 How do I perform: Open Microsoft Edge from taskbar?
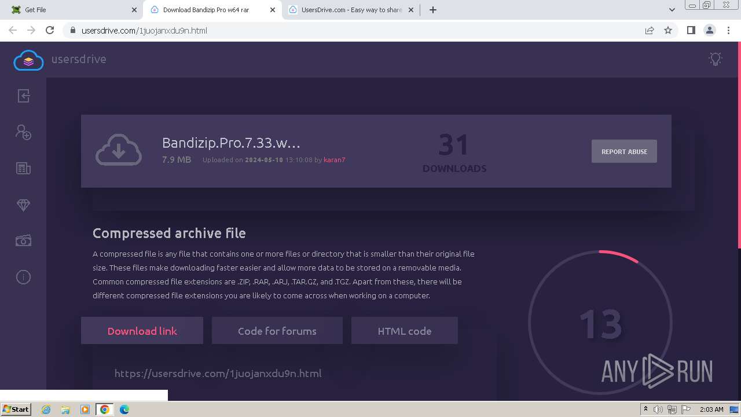point(124,409)
